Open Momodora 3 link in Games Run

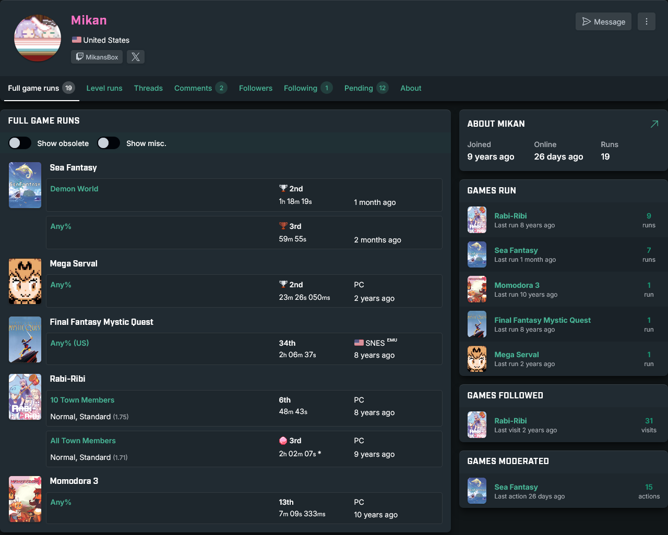517,285
